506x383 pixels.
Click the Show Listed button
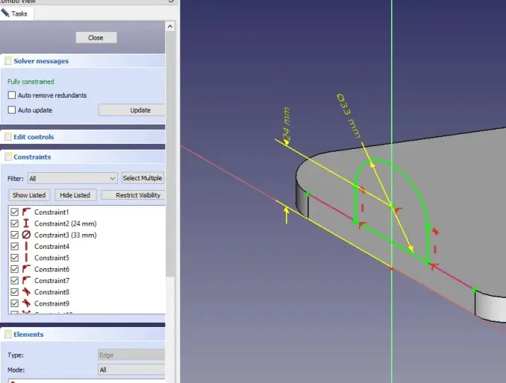(x=29, y=195)
